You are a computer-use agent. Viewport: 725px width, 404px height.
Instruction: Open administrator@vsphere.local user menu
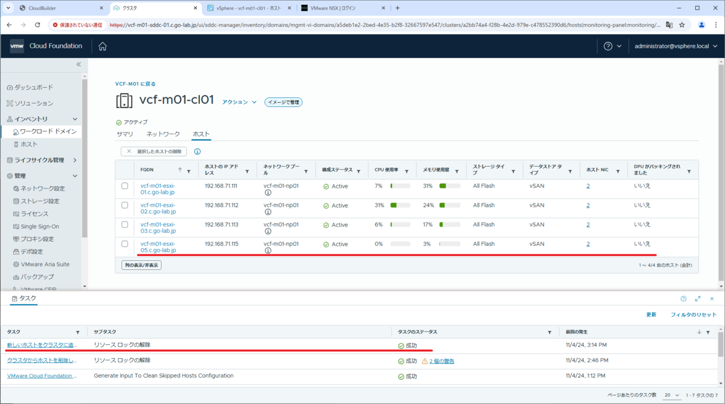click(675, 46)
